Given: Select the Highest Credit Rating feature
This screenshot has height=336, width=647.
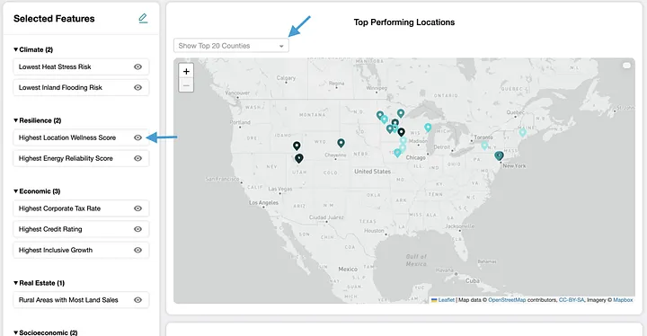Looking at the screenshot, I should 81,229.
